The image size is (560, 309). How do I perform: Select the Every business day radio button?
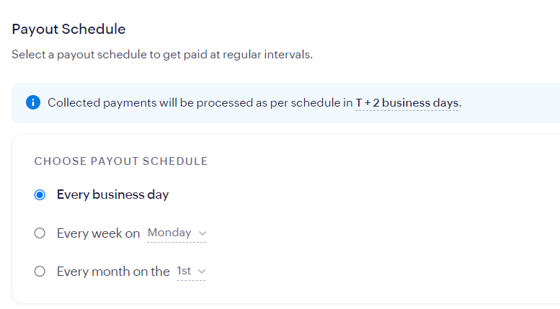(40, 194)
